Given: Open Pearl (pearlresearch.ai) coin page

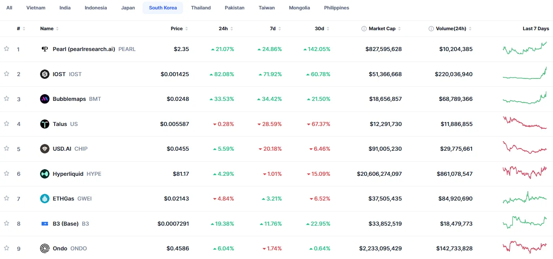Looking at the screenshot, I should click(x=84, y=49).
